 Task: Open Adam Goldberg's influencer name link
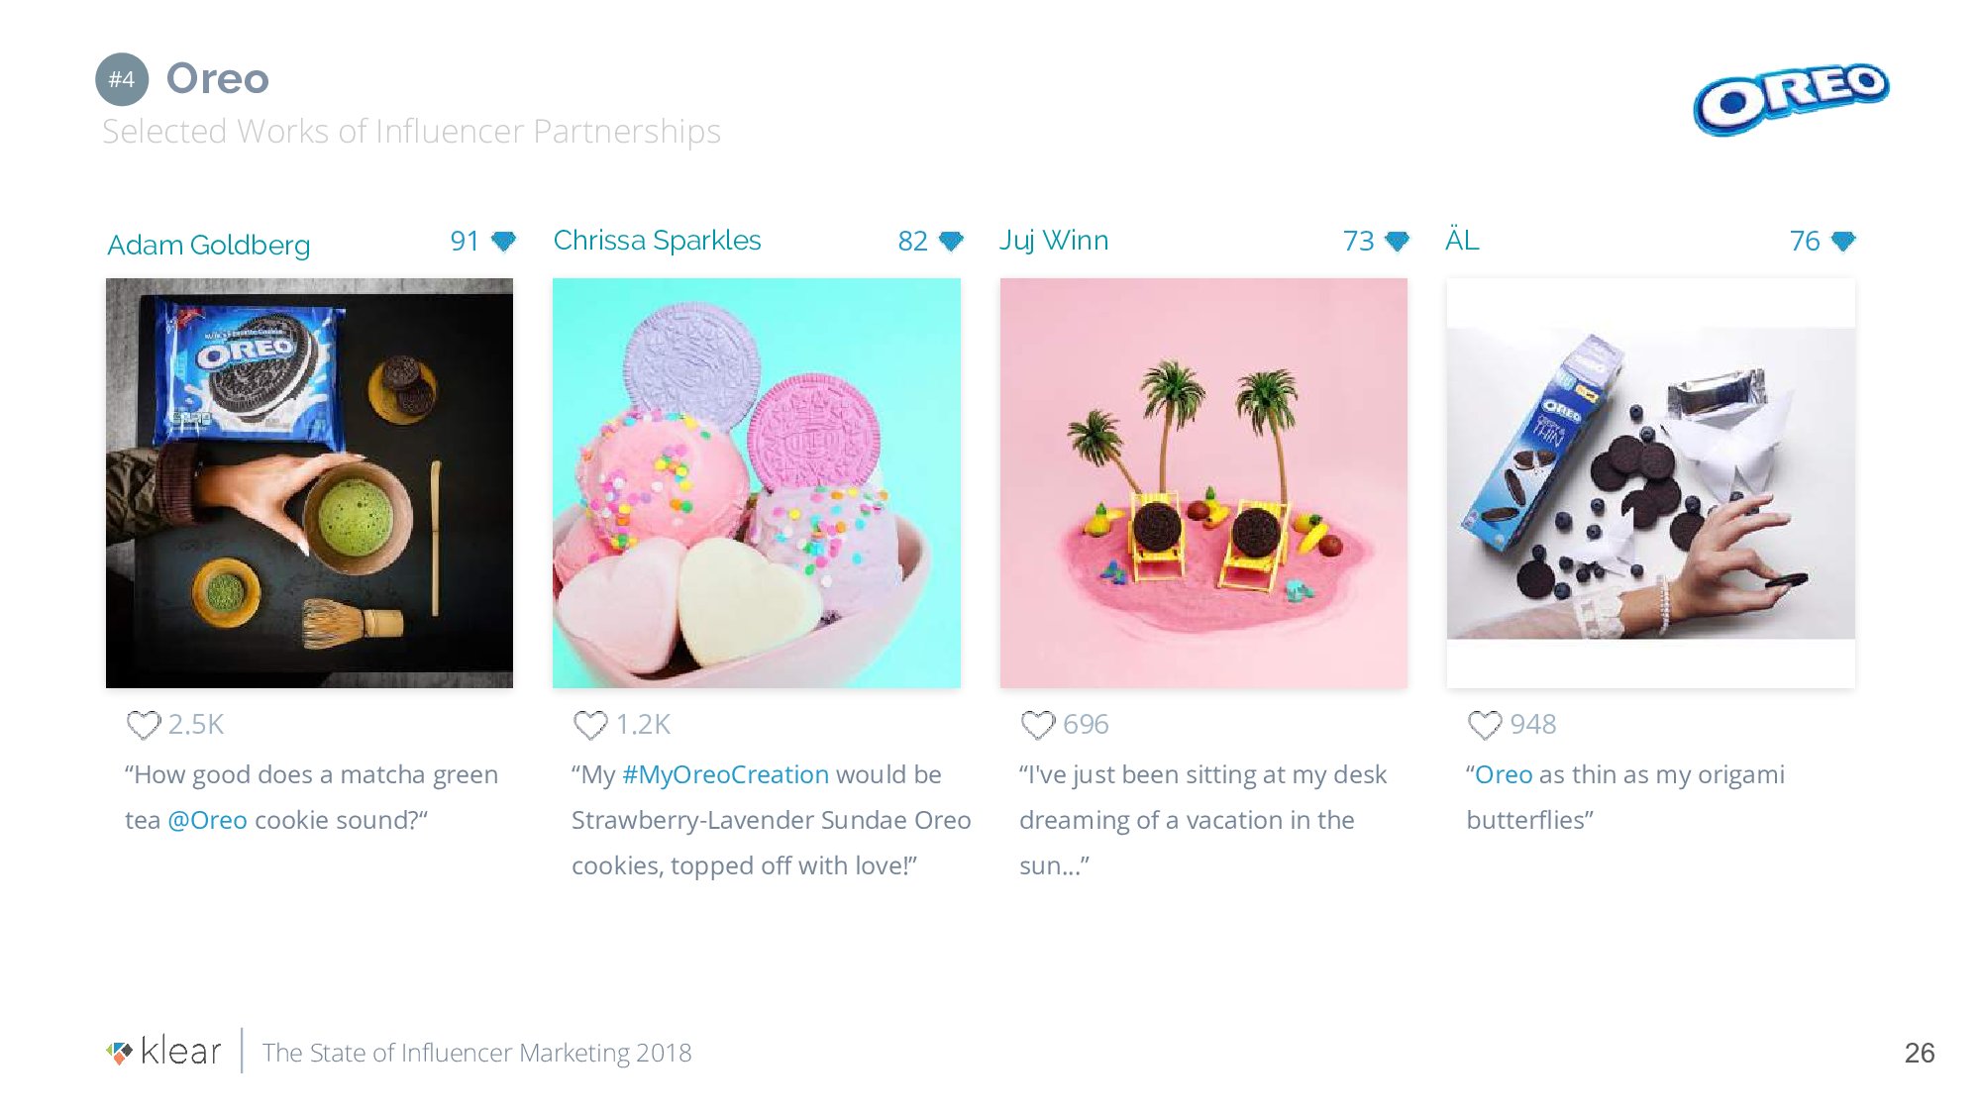[x=209, y=245]
